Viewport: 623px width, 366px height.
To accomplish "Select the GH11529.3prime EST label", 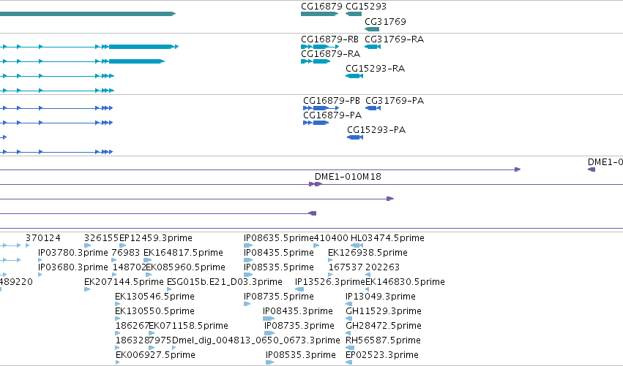I will pyautogui.click(x=384, y=311).
